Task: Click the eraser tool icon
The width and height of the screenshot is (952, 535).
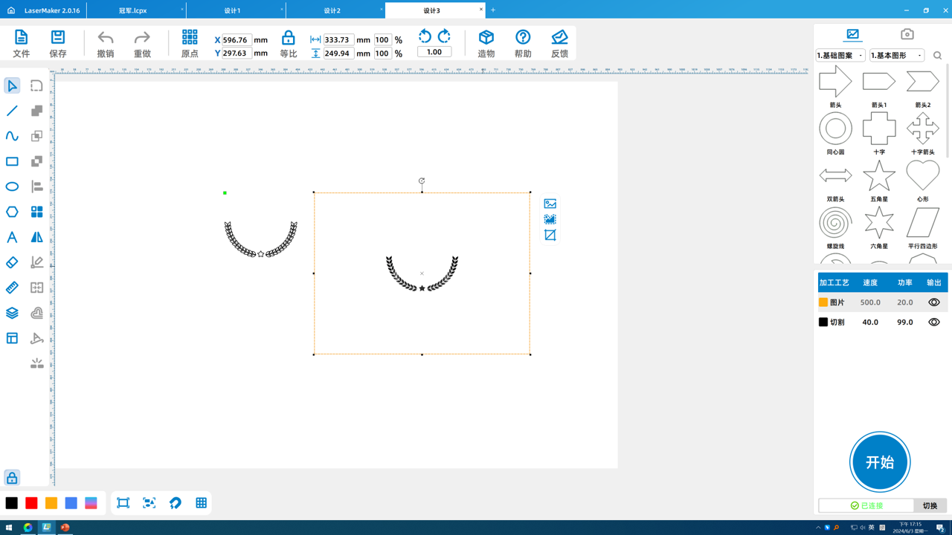Action: [12, 262]
